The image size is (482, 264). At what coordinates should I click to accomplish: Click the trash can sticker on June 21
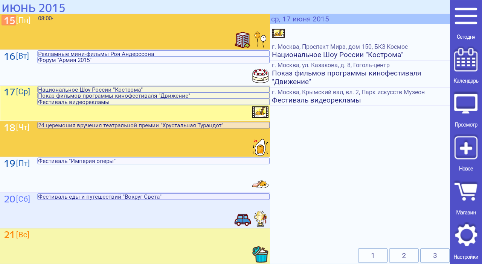(260, 254)
